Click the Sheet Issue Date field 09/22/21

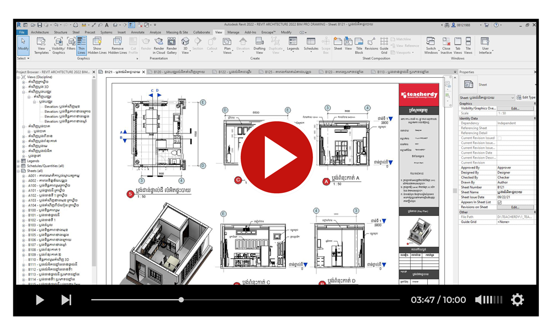click(516, 197)
